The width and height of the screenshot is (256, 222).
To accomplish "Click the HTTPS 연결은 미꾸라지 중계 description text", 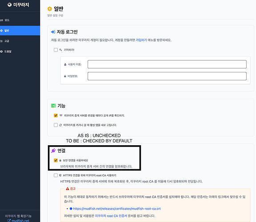I will tap(131, 182).
